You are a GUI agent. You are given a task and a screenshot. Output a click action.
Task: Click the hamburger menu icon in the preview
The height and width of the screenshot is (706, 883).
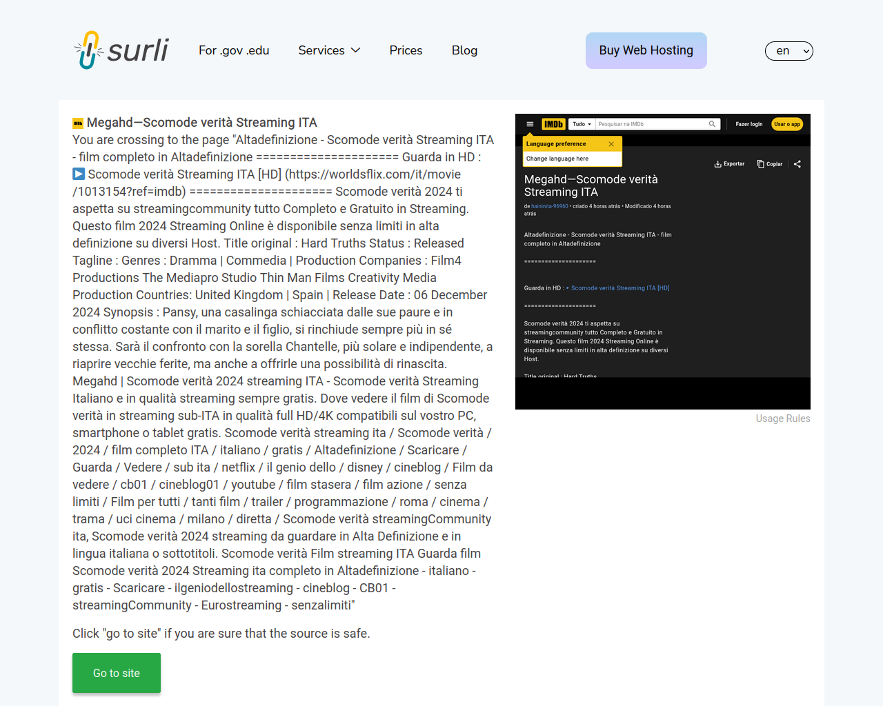coord(530,124)
